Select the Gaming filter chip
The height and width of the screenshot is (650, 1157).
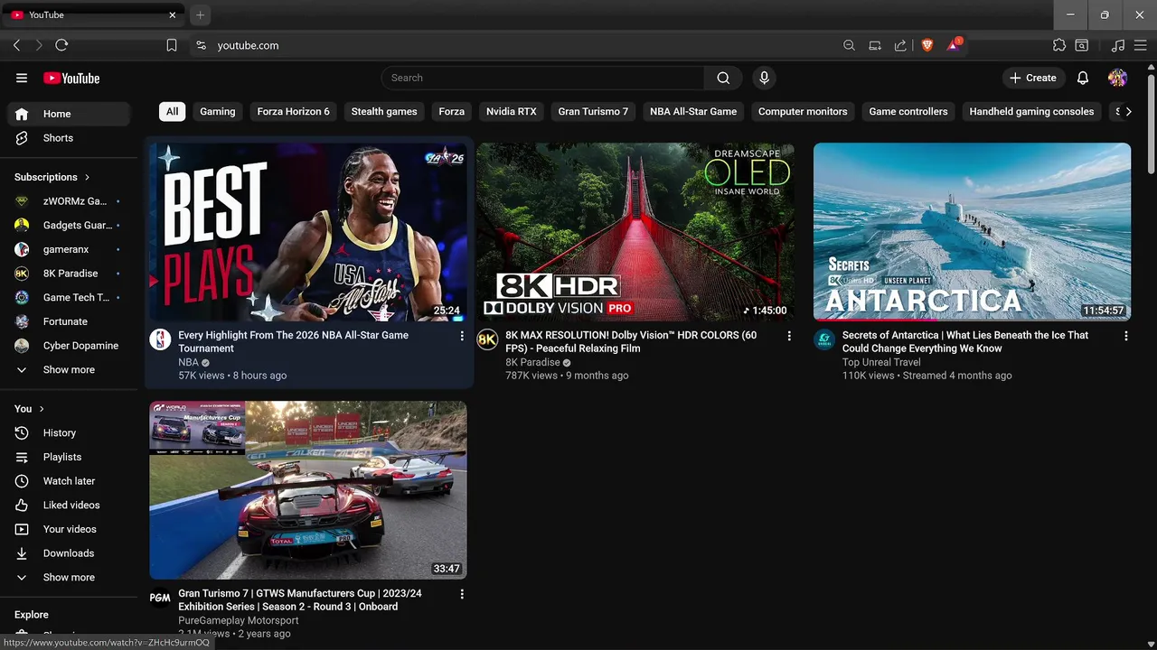click(x=217, y=112)
